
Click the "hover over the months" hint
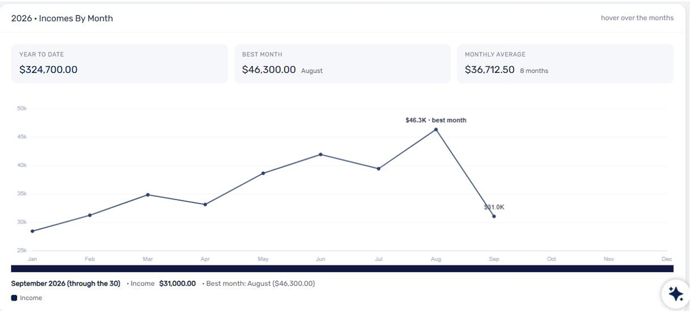[637, 18]
